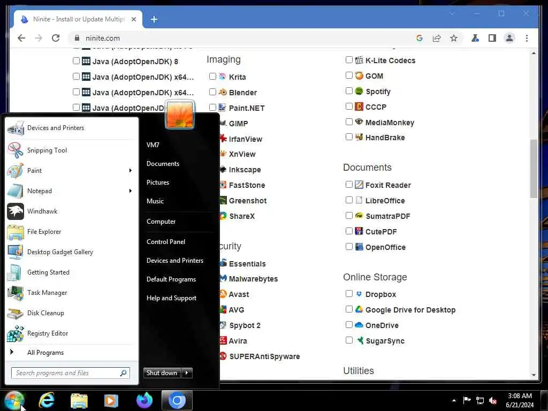Open a new Chrome tab

[154, 19]
